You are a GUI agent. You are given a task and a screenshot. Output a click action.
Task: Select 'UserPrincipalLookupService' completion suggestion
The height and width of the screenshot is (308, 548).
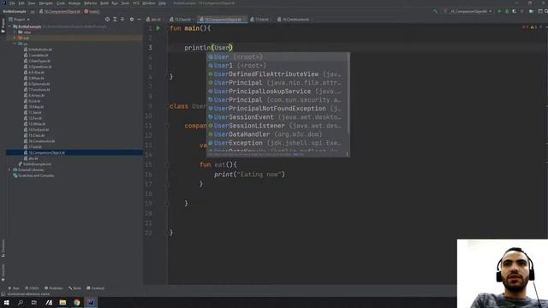[277, 92]
